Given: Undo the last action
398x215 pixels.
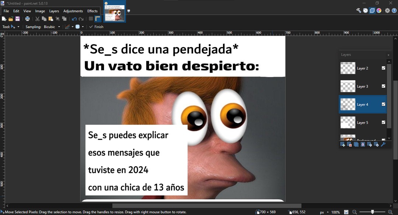Looking at the screenshot, I should point(74,19).
